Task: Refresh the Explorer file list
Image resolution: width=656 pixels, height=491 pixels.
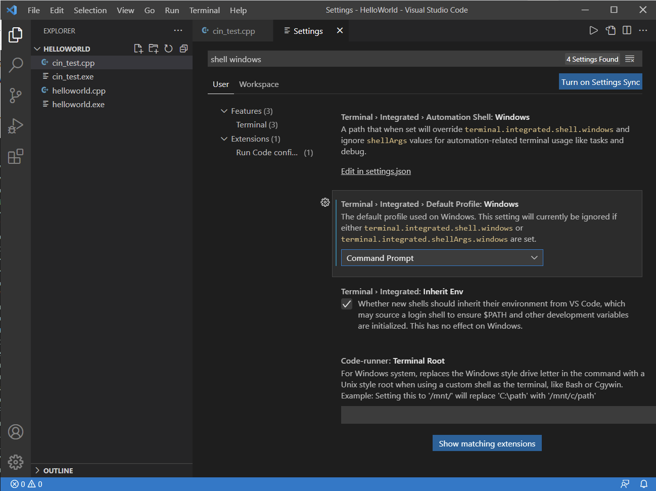Action: click(x=168, y=49)
